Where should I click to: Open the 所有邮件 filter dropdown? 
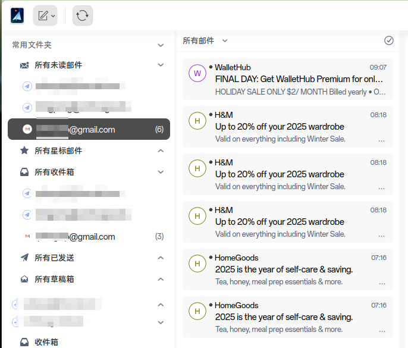pyautogui.click(x=205, y=40)
